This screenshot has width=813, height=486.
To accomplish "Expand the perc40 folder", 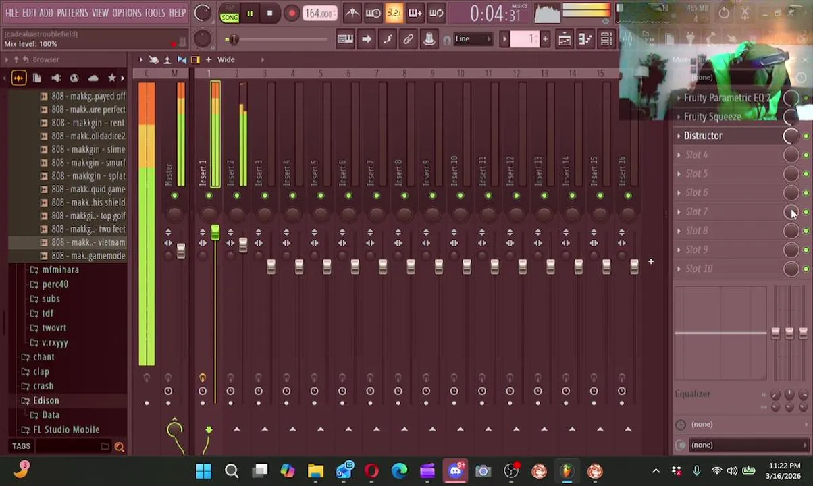I will [x=55, y=284].
